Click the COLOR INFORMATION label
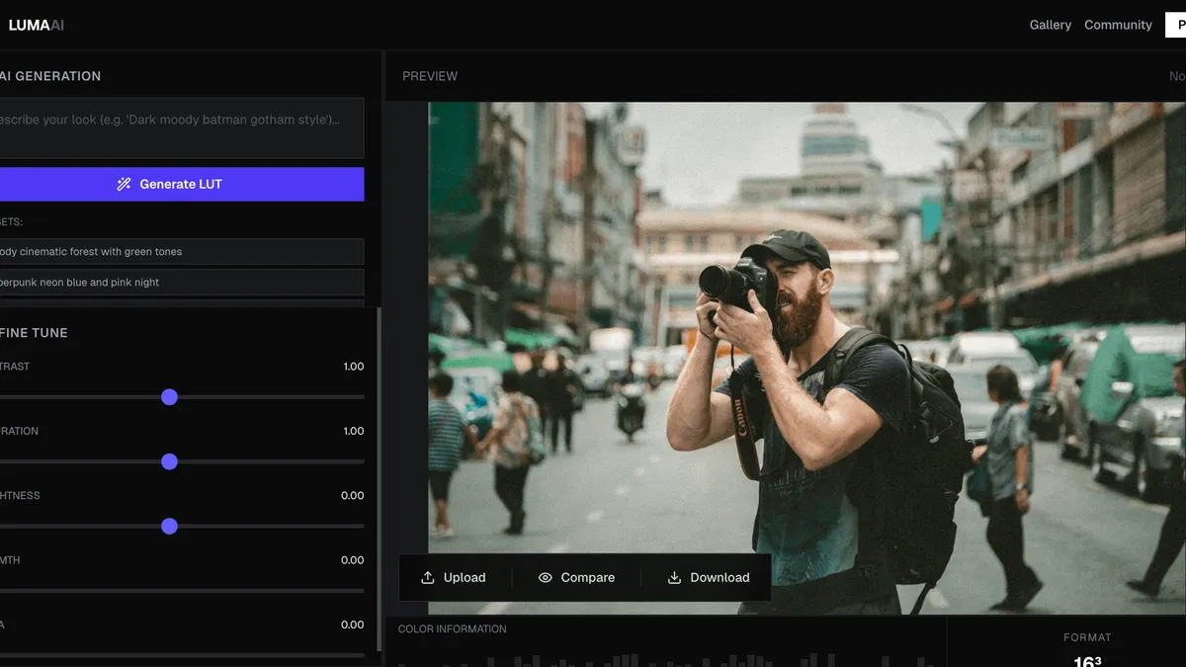1186x667 pixels. [x=452, y=628]
